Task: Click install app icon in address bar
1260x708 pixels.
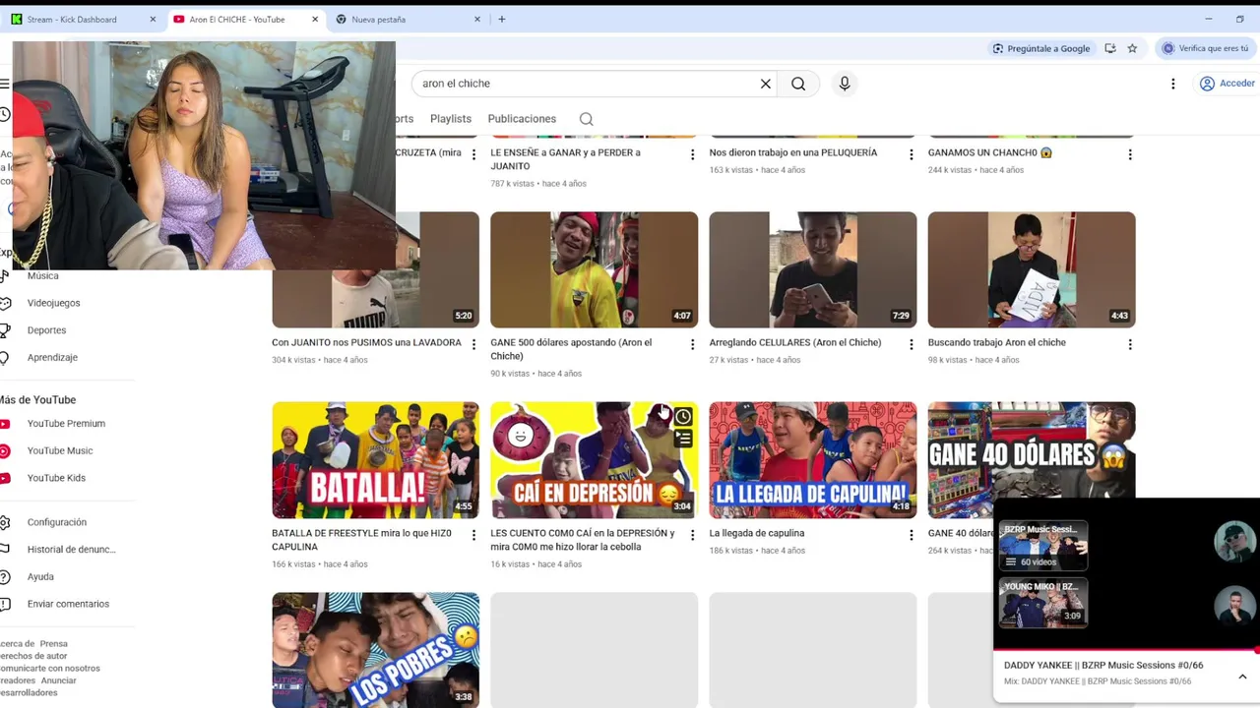Action: [1110, 48]
